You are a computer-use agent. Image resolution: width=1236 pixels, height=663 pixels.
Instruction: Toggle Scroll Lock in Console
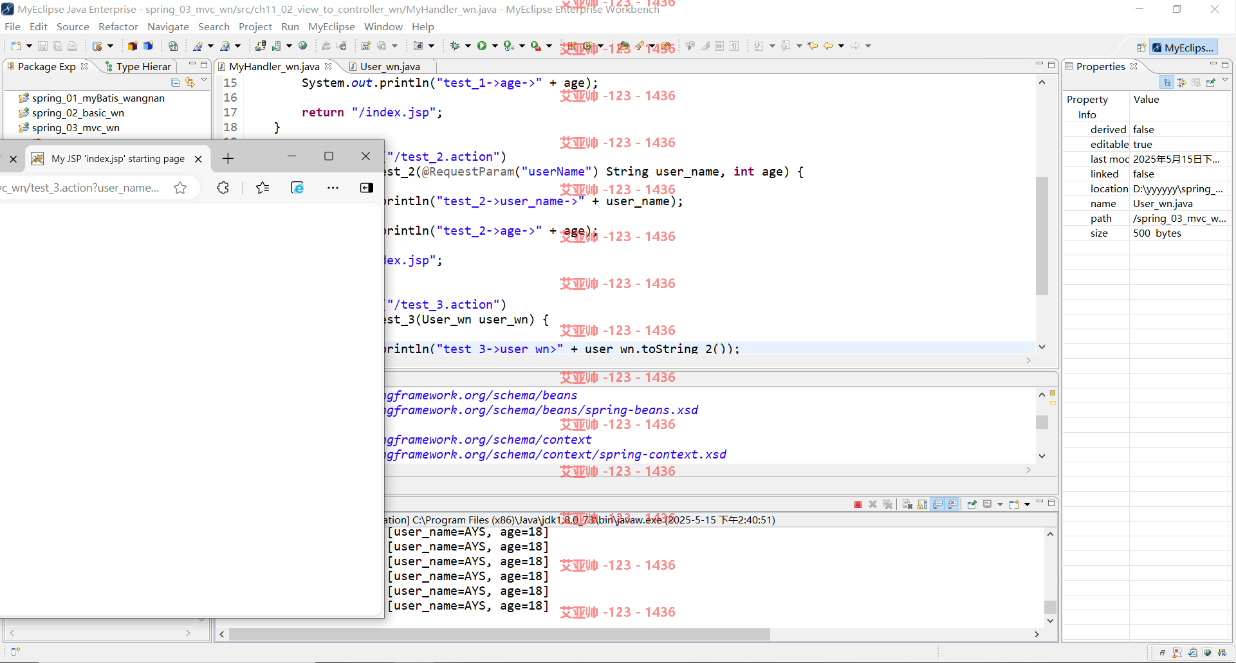(923, 504)
